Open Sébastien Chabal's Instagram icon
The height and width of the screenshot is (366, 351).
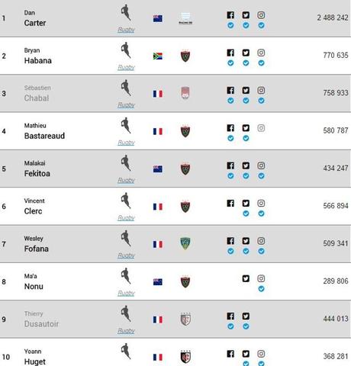pyautogui.click(x=261, y=90)
